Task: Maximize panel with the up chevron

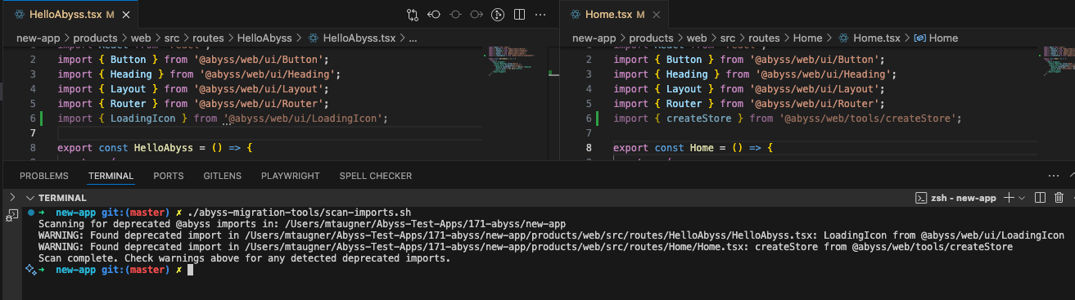Action: pyautogui.click(x=1072, y=175)
